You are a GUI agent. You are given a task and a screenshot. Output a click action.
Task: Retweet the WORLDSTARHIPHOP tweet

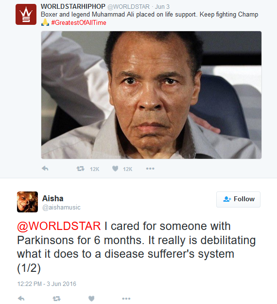click(x=81, y=169)
